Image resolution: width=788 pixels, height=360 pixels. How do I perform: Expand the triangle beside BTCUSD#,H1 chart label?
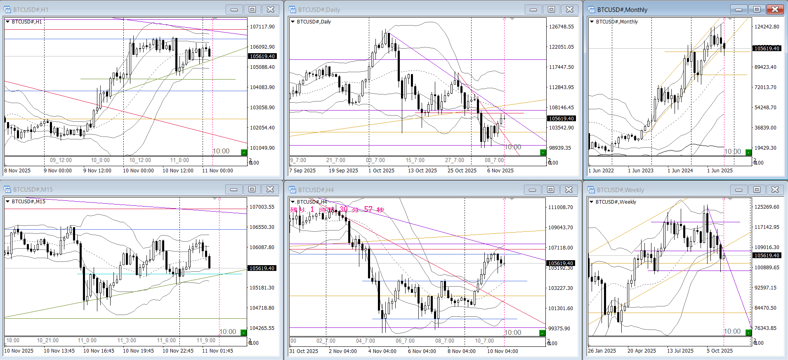[7, 22]
